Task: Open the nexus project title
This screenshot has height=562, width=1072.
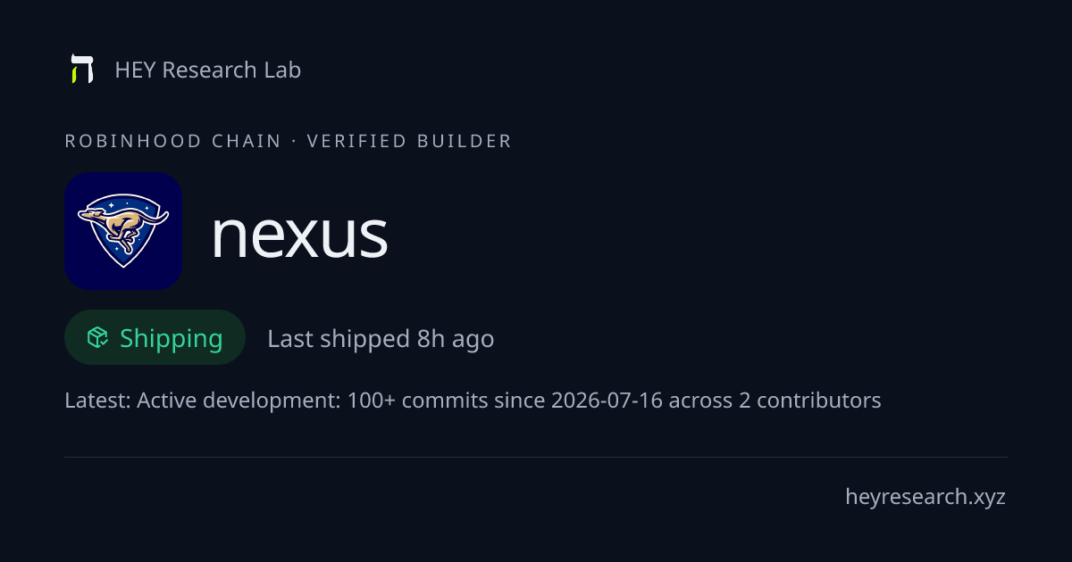Action: click(x=299, y=235)
